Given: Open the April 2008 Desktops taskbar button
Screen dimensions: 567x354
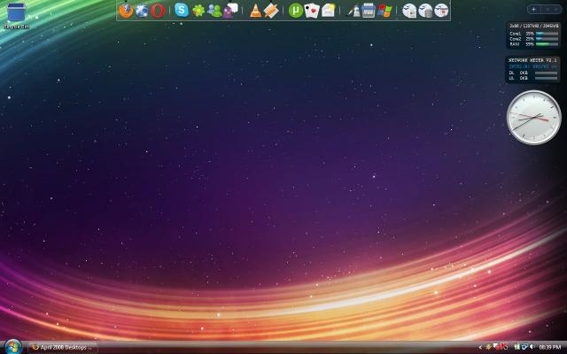Looking at the screenshot, I should [63, 348].
